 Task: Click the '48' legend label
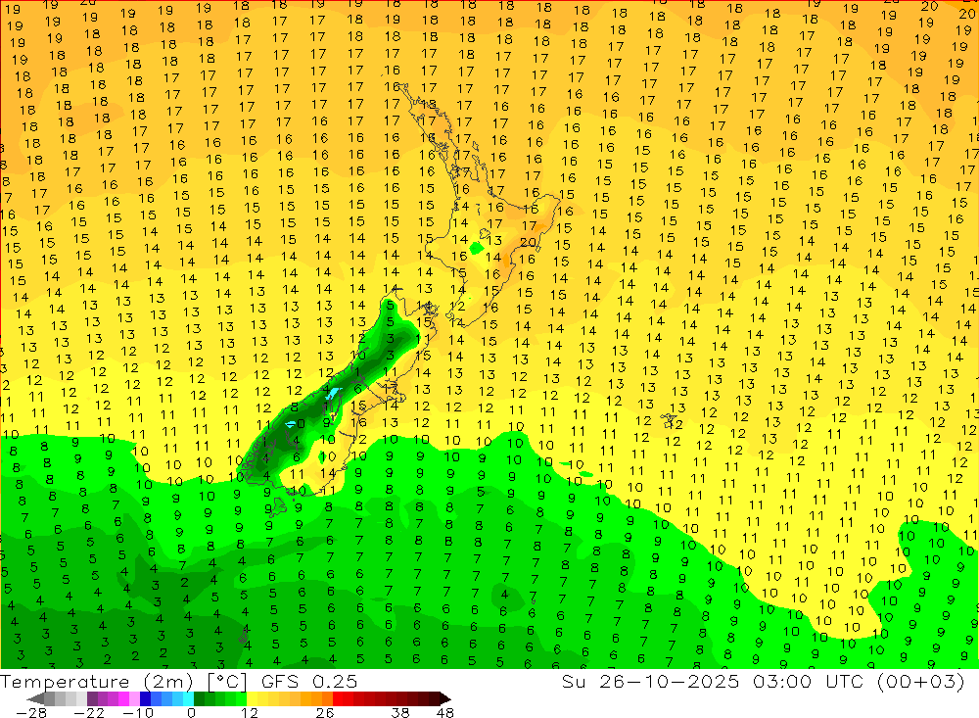click(444, 713)
